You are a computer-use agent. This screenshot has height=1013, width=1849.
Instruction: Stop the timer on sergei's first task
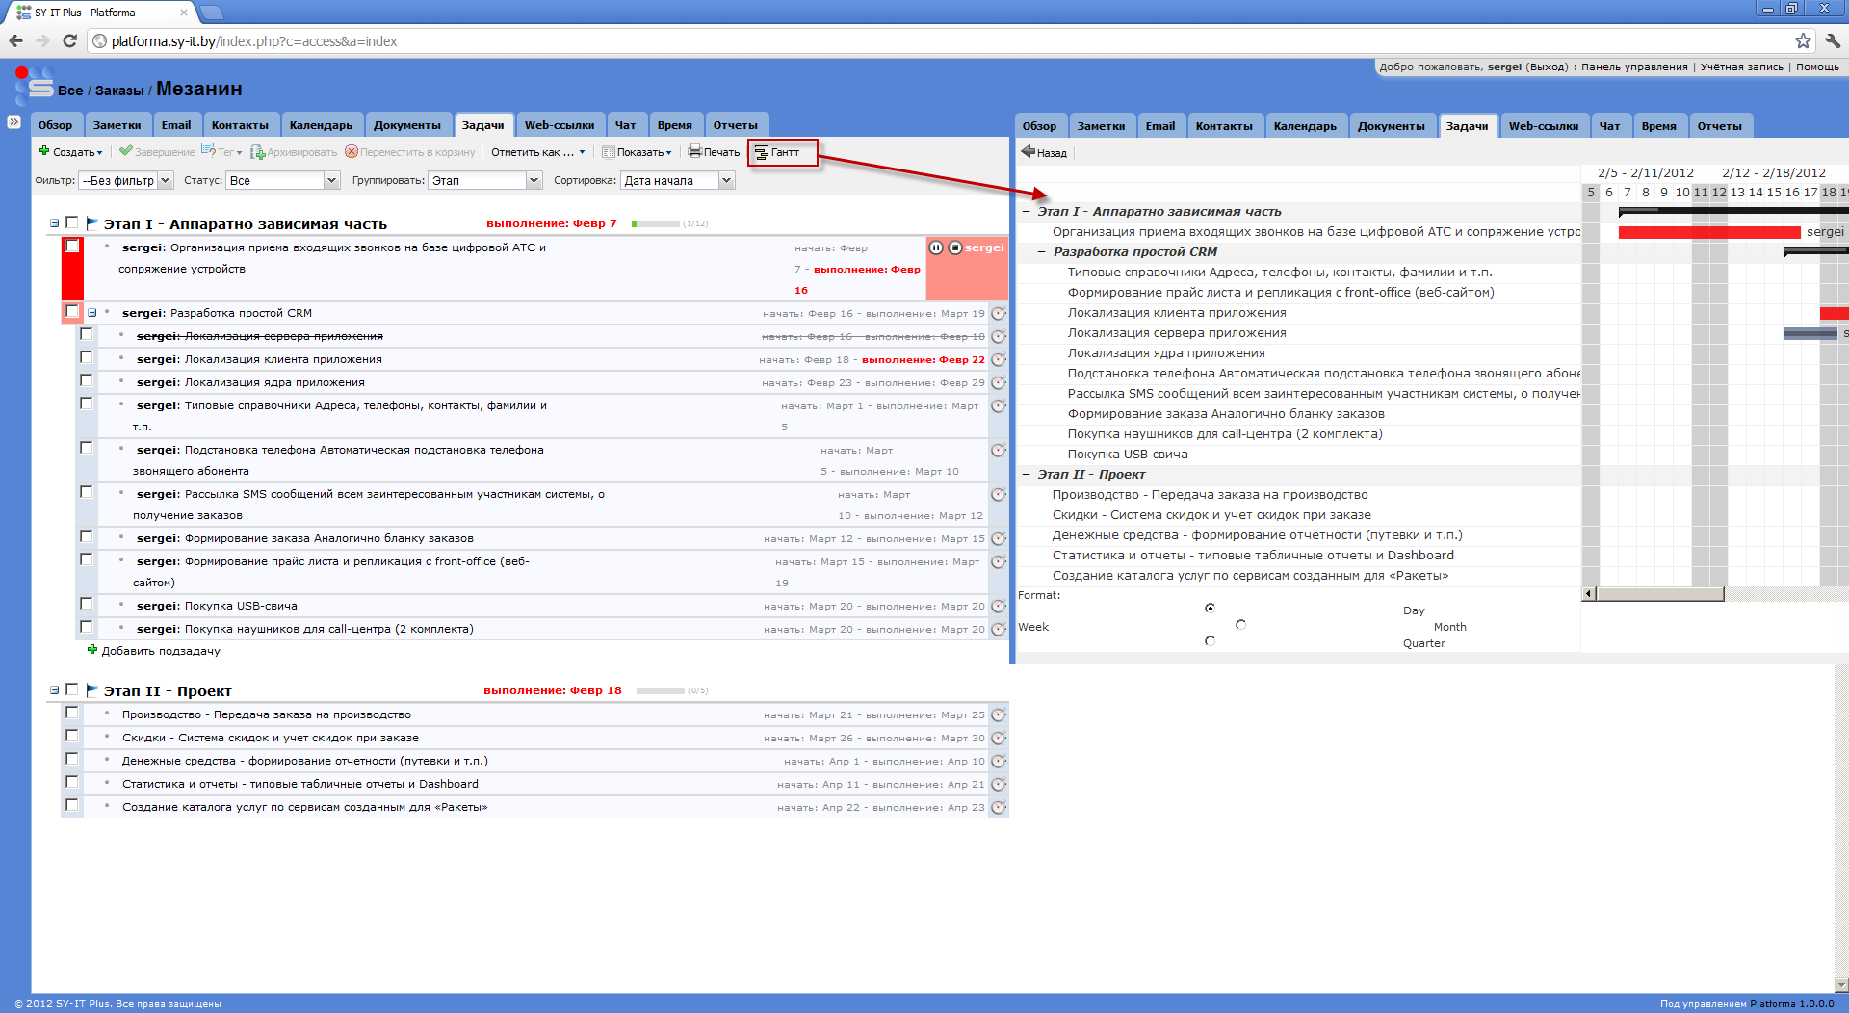[954, 247]
